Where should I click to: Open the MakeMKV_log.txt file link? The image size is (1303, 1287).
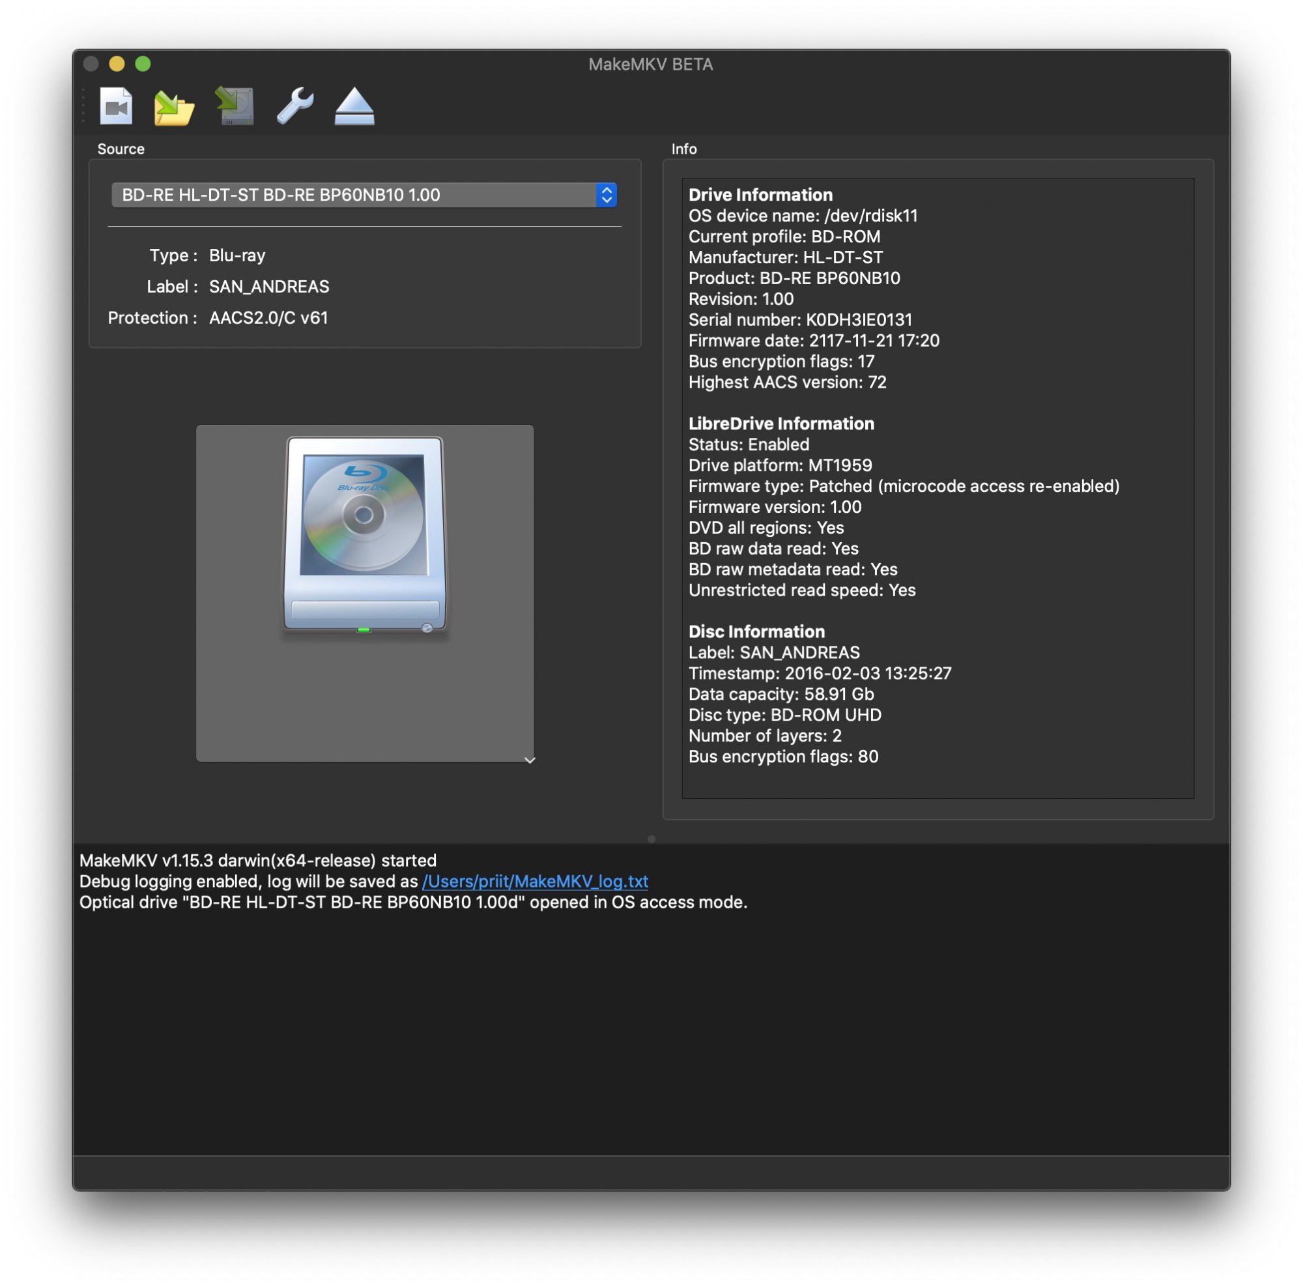[535, 882]
